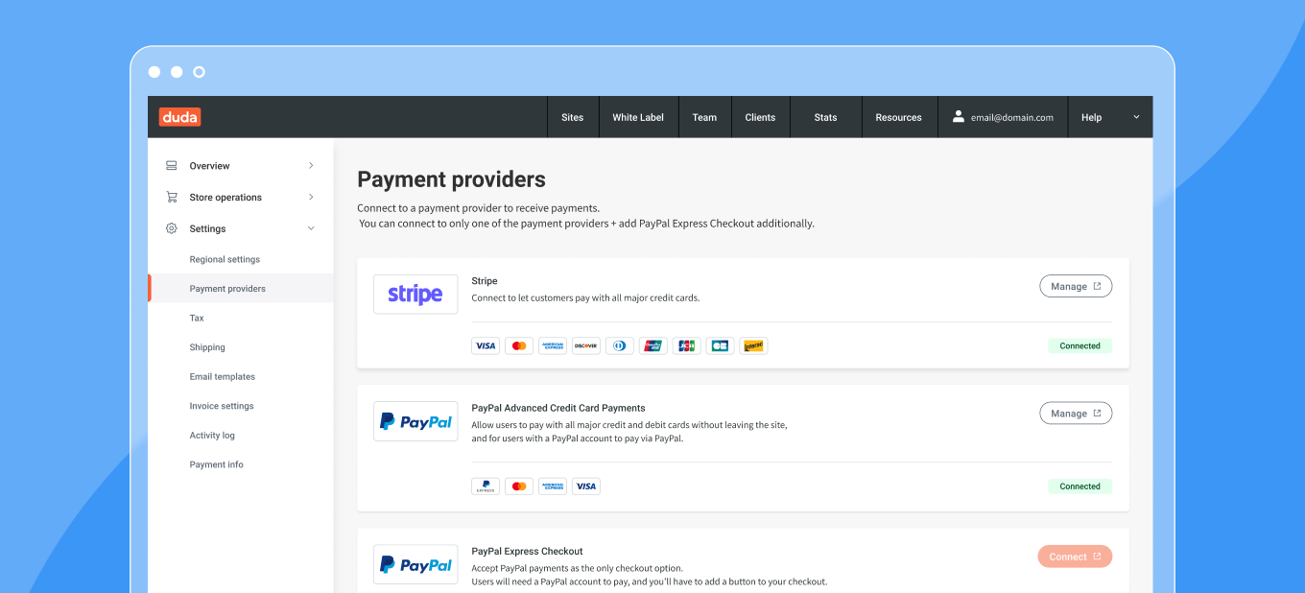Click the PayPal Advanced Credit Card logo

click(415, 421)
